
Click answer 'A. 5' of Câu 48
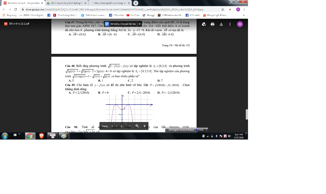(71, 81)
